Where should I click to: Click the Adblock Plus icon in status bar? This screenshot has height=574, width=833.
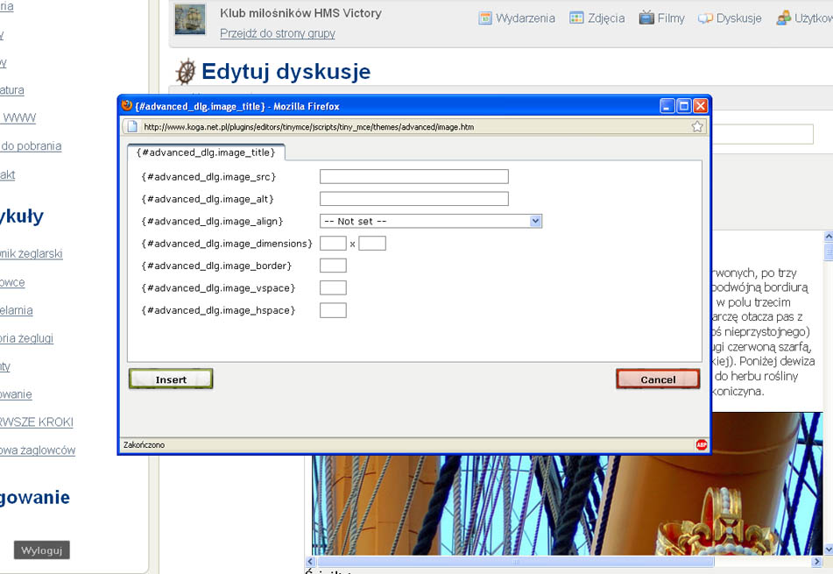pyautogui.click(x=701, y=444)
